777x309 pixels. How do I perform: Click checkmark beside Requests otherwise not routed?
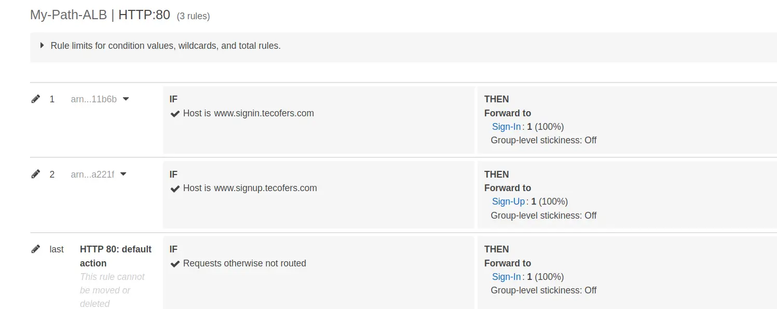[x=175, y=263]
